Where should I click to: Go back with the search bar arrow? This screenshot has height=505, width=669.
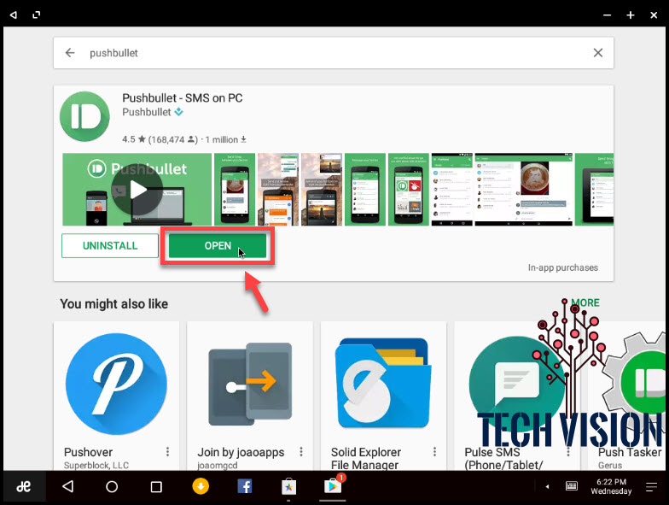(70, 53)
